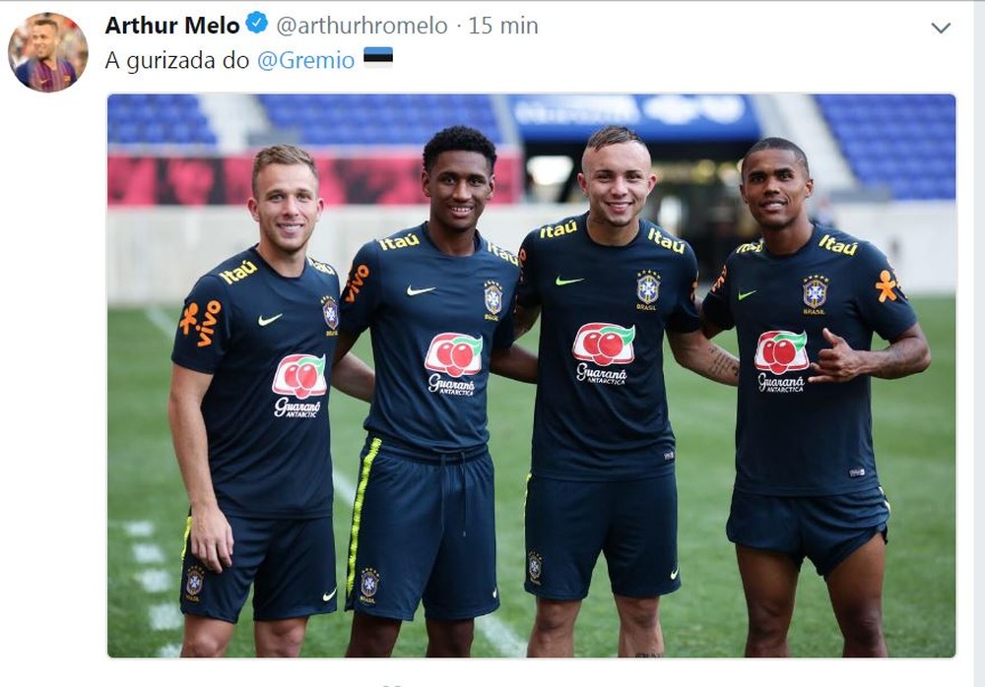Click the Arthur Melo display name
985x687 pixels.
point(172,26)
